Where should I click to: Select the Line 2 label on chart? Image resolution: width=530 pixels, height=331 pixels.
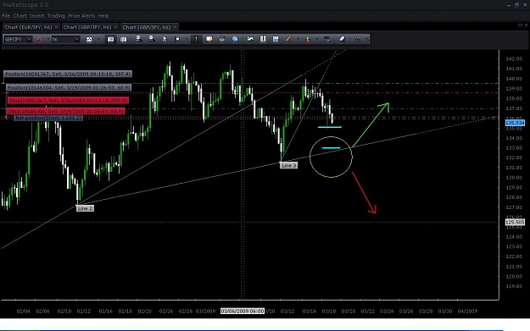pos(85,208)
